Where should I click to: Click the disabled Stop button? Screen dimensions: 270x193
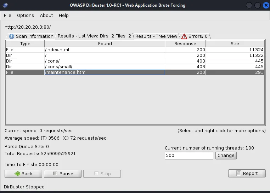(x=102, y=174)
